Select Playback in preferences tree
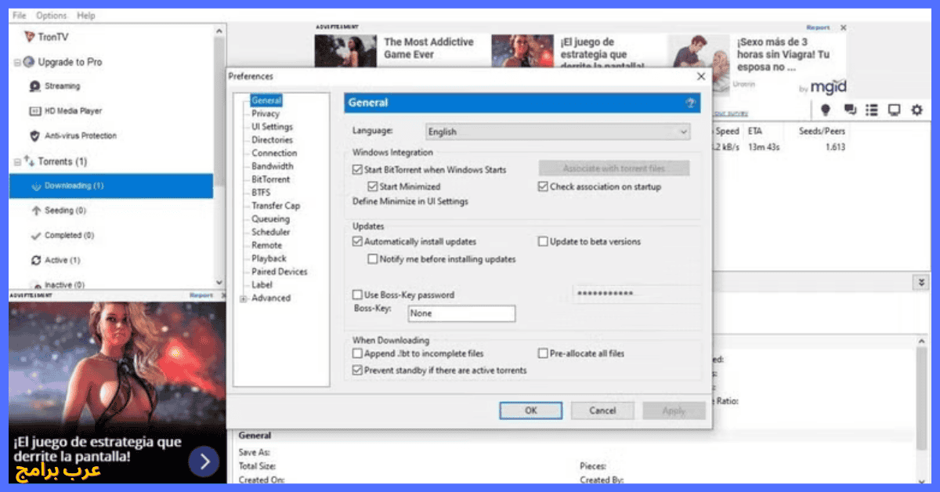The width and height of the screenshot is (940, 492). [x=269, y=259]
